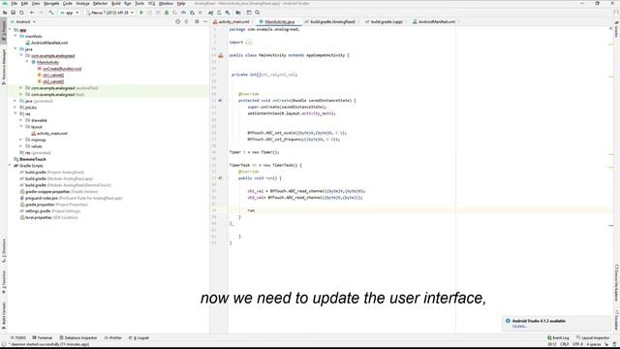620x349 pixels.
Task: Open the Nexus 7 device selector dropdown
Action: 109,13
